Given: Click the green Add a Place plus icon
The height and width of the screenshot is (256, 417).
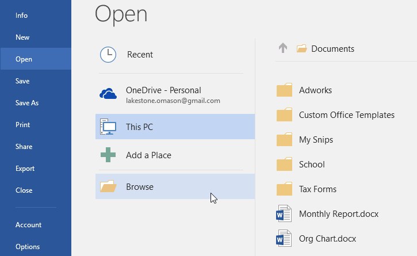Looking at the screenshot, I should click(x=108, y=155).
